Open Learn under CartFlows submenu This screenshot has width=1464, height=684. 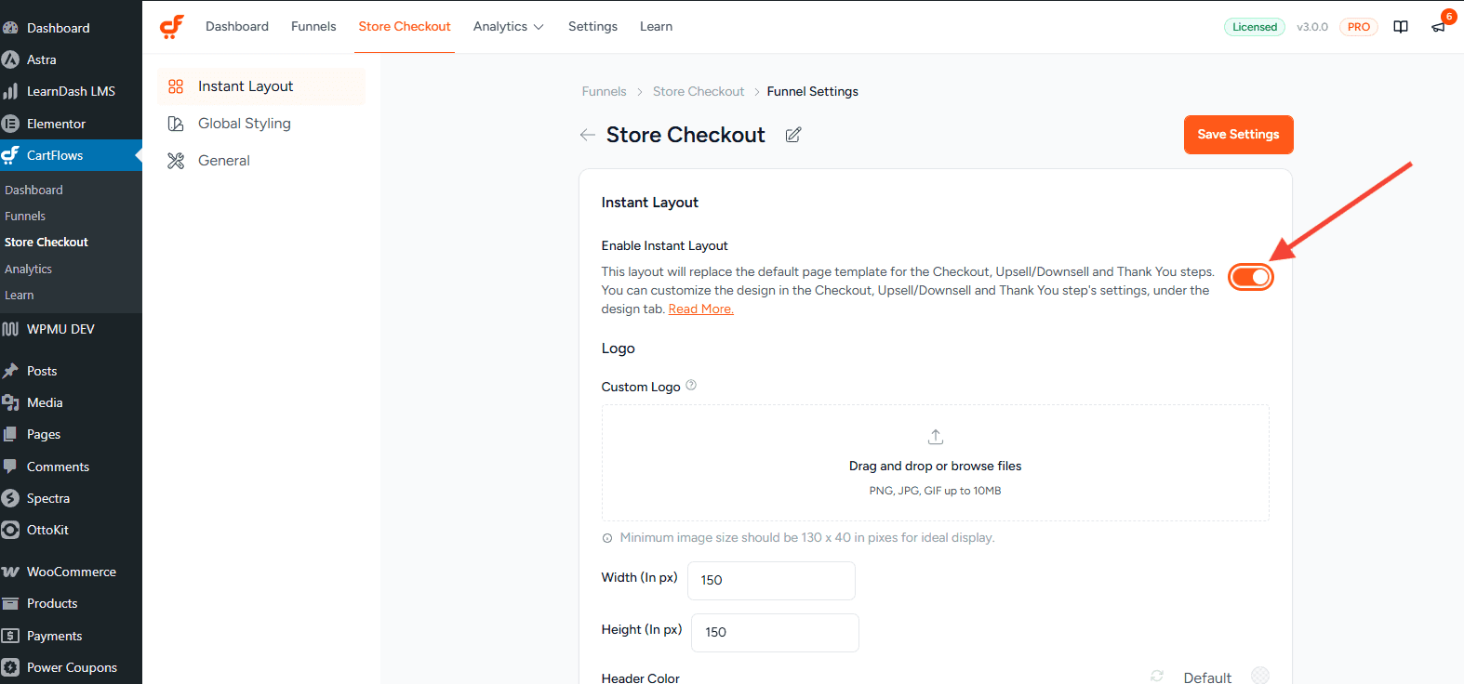(x=19, y=295)
